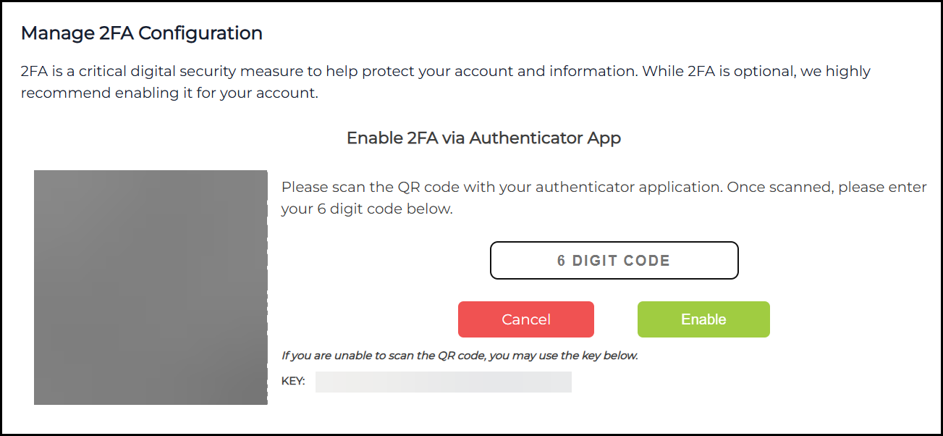Click the KEY: label
943x436 pixels.
coord(293,381)
